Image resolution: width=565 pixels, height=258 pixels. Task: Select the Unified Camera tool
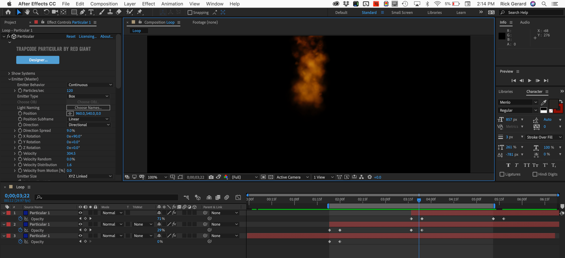(x=55, y=12)
